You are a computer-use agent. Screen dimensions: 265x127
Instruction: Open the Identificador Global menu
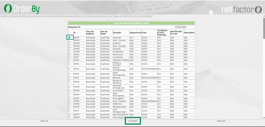(x=43, y=16)
